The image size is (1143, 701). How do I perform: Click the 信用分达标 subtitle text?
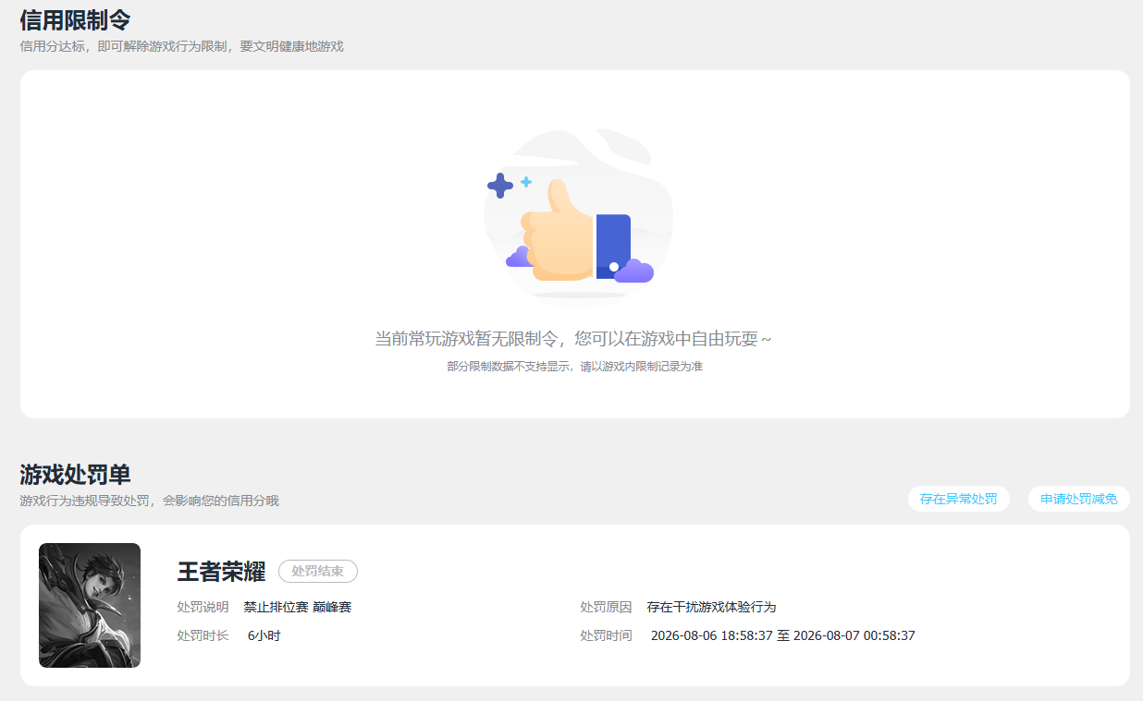(181, 46)
